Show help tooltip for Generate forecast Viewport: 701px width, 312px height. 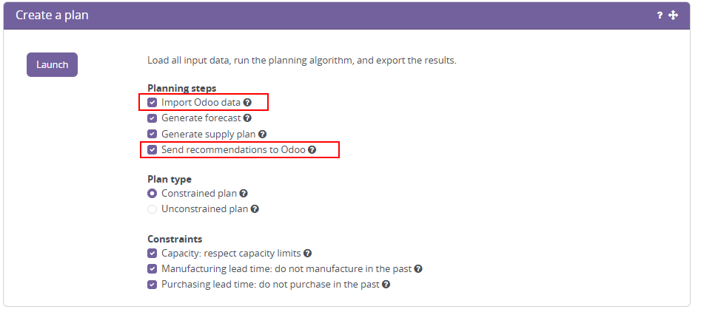click(247, 118)
